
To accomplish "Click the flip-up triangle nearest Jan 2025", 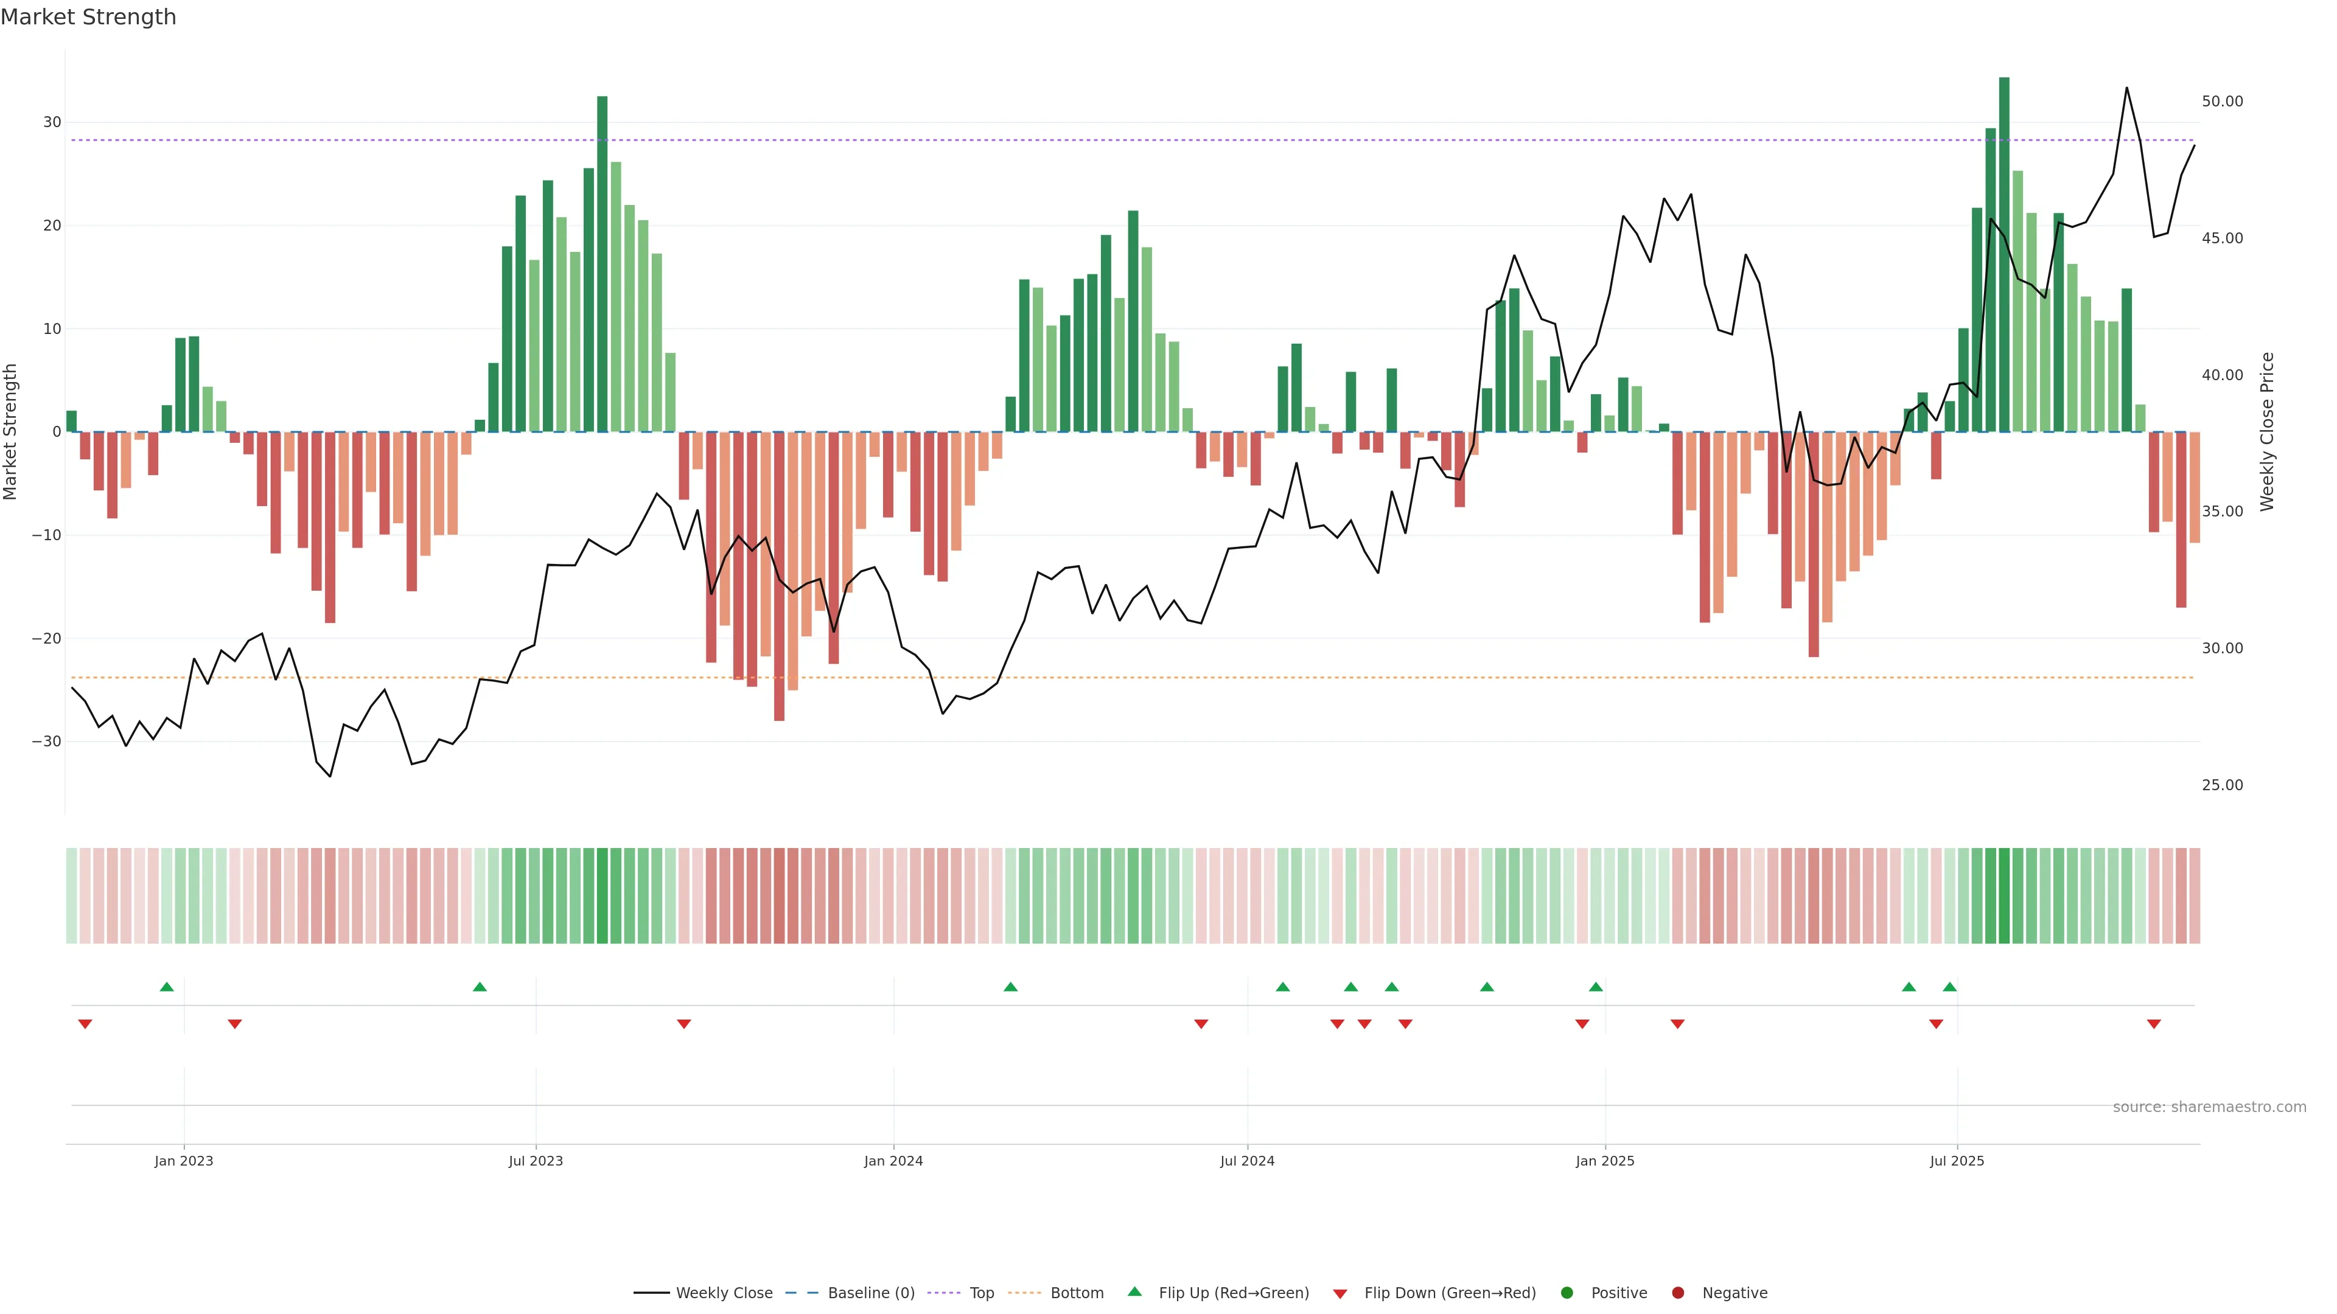I will 1596,987.
